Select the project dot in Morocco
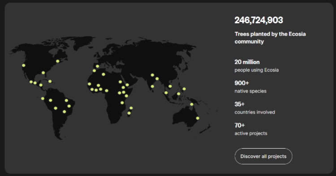Screen dimensions: 336x176 94,71
